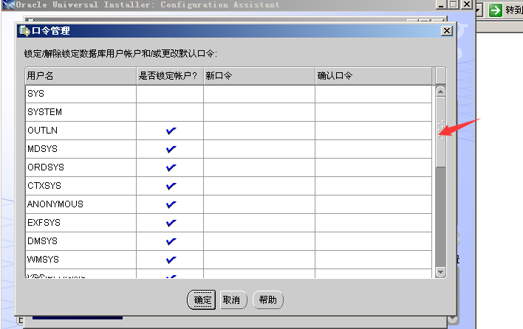Screen dimensions: 523x329
Task: Select the OUTLN username cell
Action: (81, 131)
